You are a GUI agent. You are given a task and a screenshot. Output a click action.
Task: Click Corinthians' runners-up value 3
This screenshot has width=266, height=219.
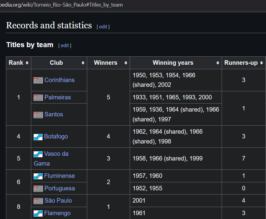pos(244,80)
